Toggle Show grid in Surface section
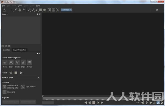The image size is (165, 106). point(4,92)
